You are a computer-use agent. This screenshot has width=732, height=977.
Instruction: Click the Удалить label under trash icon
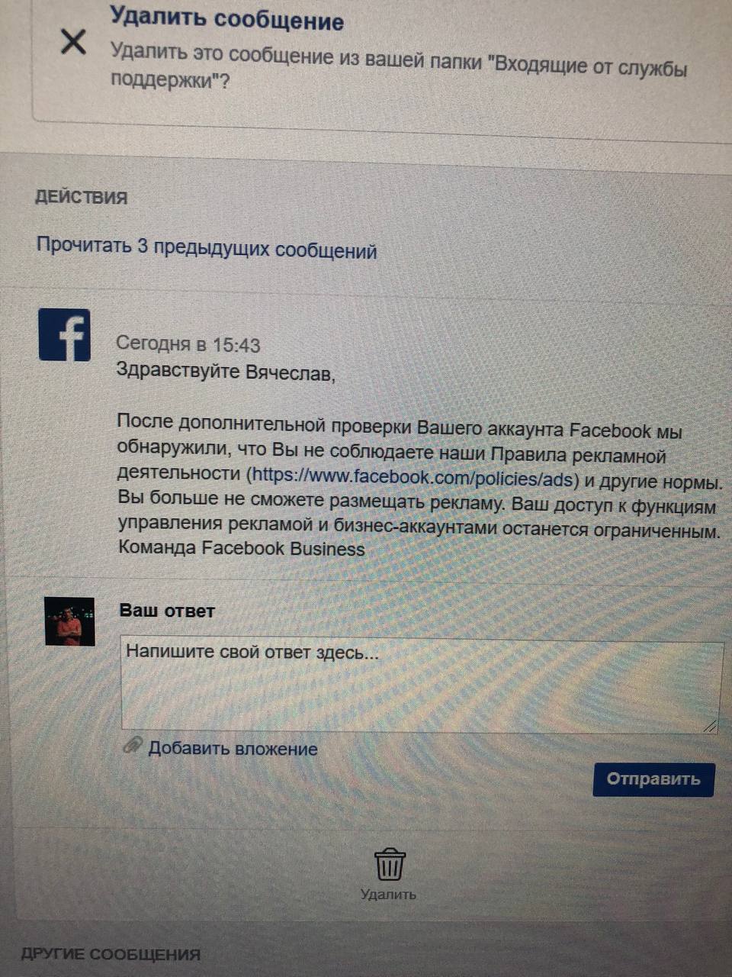[x=388, y=895]
